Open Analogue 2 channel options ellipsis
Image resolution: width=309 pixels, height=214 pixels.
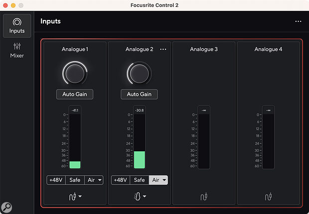[x=163, y=49]
